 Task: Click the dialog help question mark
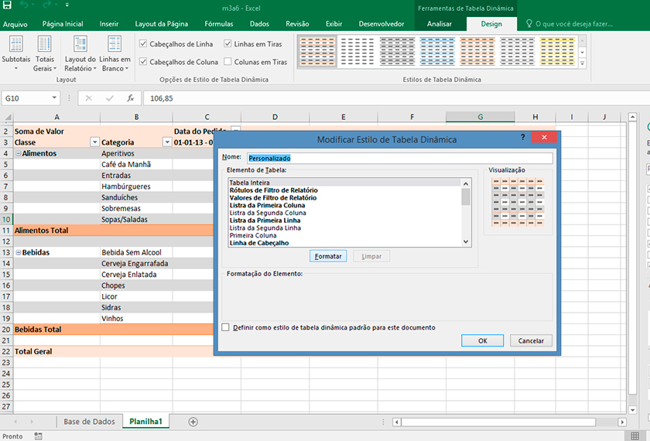[523, 137]
